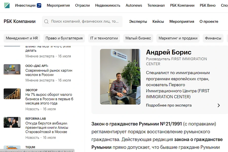Select the IT и технологии category
This screenshot has width=228, height=152.
104,38
